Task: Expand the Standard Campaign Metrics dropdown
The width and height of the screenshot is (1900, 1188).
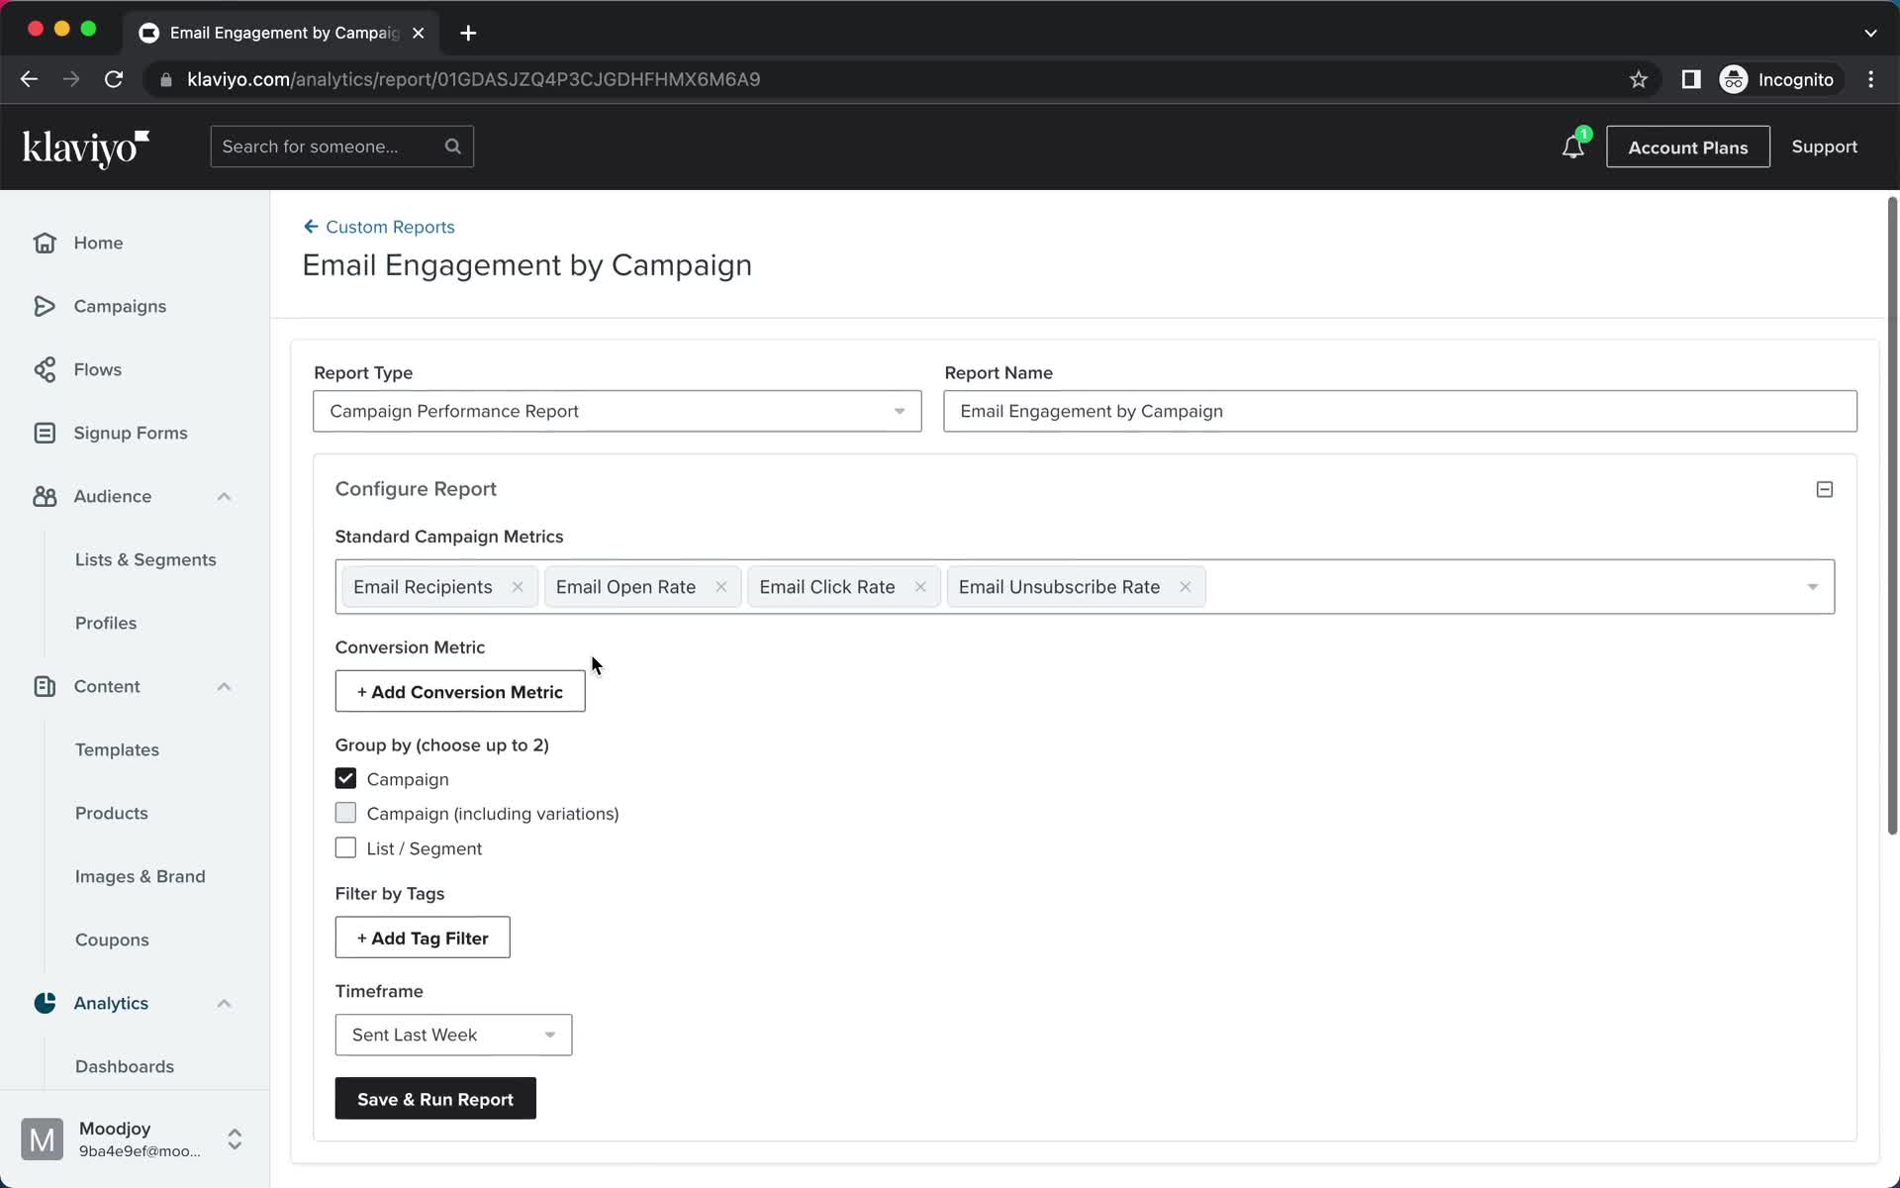Action: [1813, 586]
